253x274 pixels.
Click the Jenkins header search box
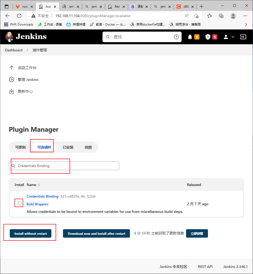click(142, 37)
